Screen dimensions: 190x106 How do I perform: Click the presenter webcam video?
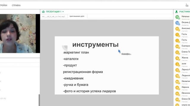pos(18,34)
